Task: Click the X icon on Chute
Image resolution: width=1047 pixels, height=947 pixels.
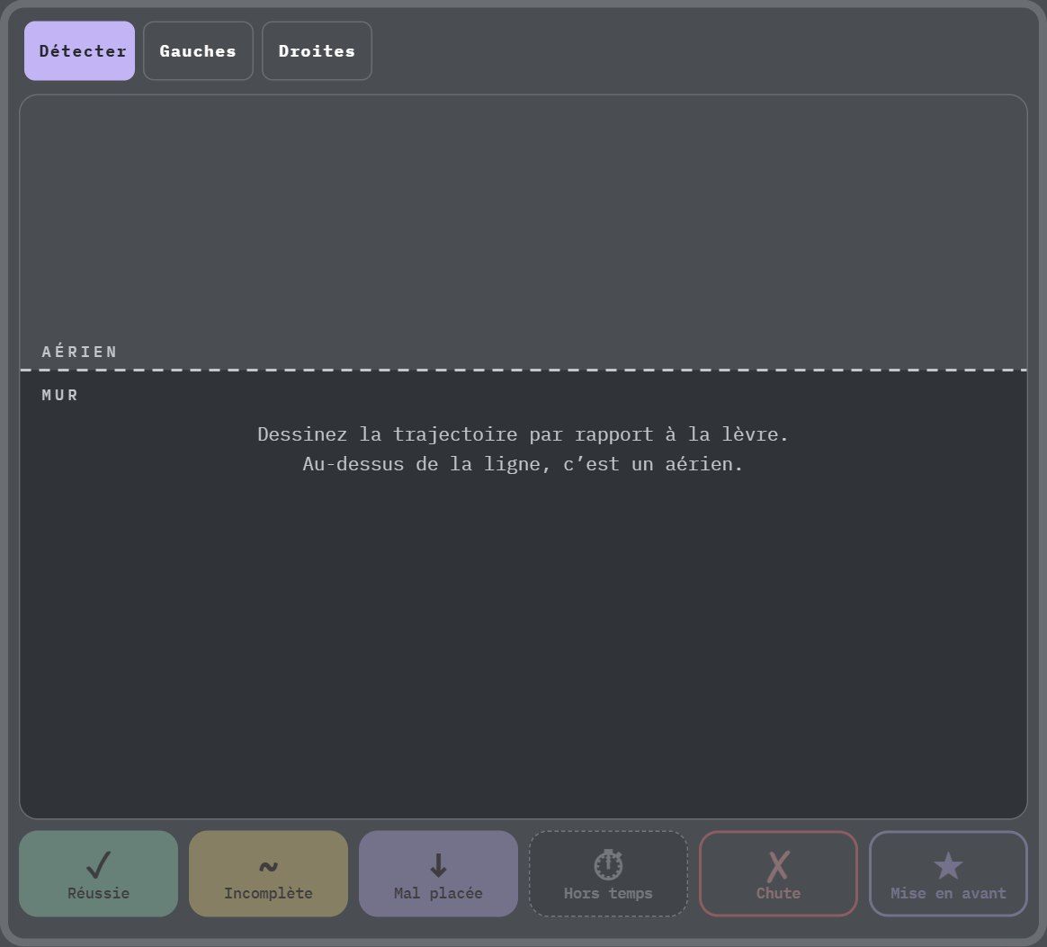Action: point(779,866)
